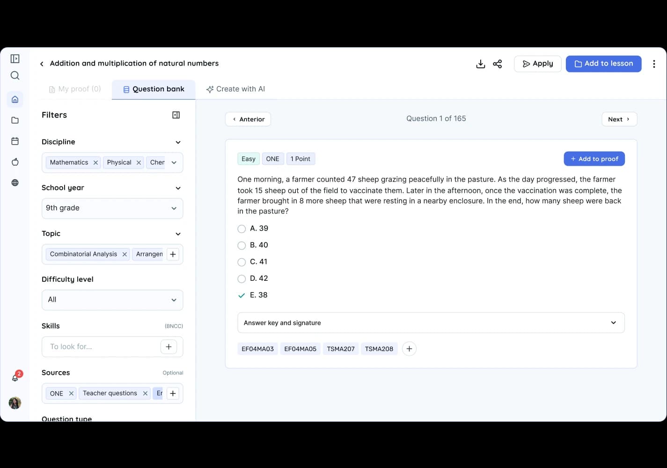
Task: Remove the Mathematics discipline chip
Action: click(95, 162)
